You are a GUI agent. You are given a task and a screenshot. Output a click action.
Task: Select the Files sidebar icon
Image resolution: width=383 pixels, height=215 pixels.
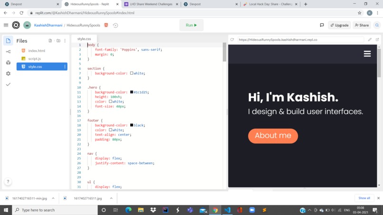point(8,41)
